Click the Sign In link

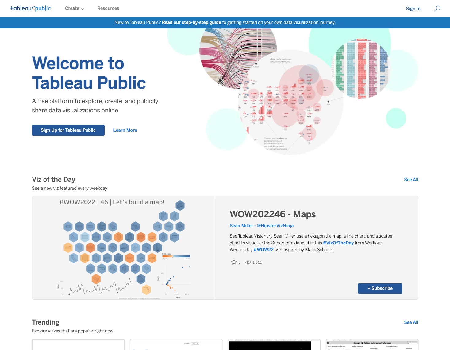click(413, 9)
